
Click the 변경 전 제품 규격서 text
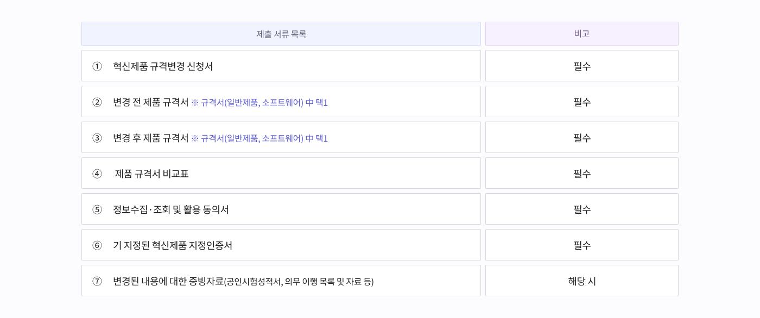tap(150, 102)
